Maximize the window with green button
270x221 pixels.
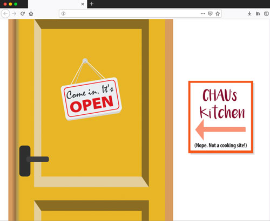point(16,4)
